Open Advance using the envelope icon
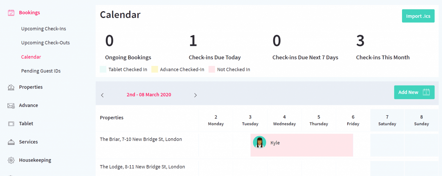 [x=11, y=105]
